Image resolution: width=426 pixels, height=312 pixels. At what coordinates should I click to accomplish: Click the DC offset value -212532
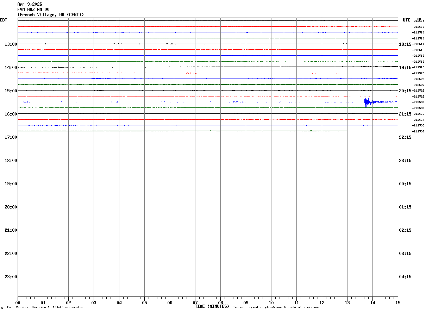pos(419,114)
